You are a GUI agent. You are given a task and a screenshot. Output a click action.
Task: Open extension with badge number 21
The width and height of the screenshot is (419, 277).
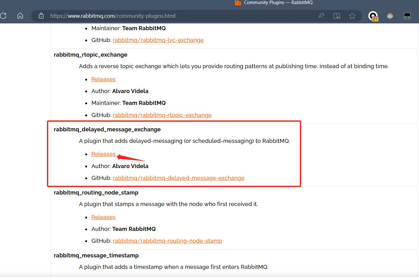tap(373, 16)
